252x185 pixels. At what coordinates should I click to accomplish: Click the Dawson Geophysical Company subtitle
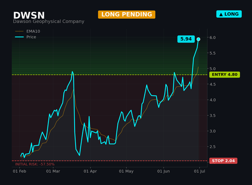click(x=48, y=21)
